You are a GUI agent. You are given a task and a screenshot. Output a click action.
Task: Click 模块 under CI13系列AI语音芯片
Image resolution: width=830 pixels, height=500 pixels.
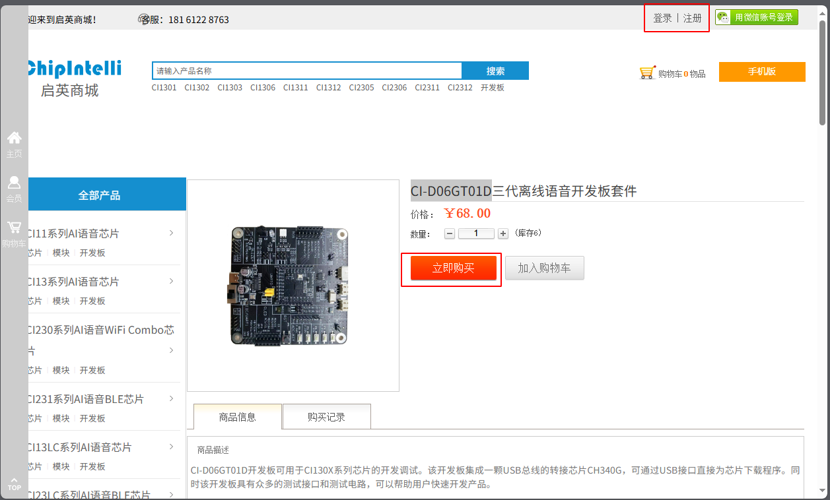[61, 301]
